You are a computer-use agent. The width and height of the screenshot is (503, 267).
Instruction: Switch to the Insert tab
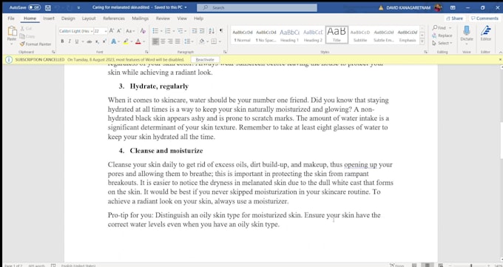[49, 18]
